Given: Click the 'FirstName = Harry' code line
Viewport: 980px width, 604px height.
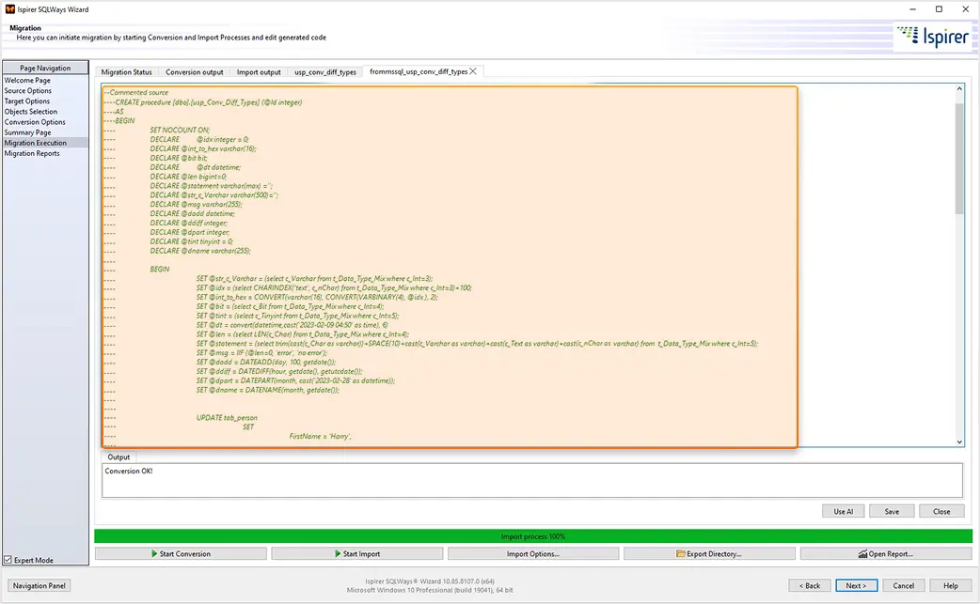Looking at the screenshot, I should pyautogui.click(x=320, y=436).
